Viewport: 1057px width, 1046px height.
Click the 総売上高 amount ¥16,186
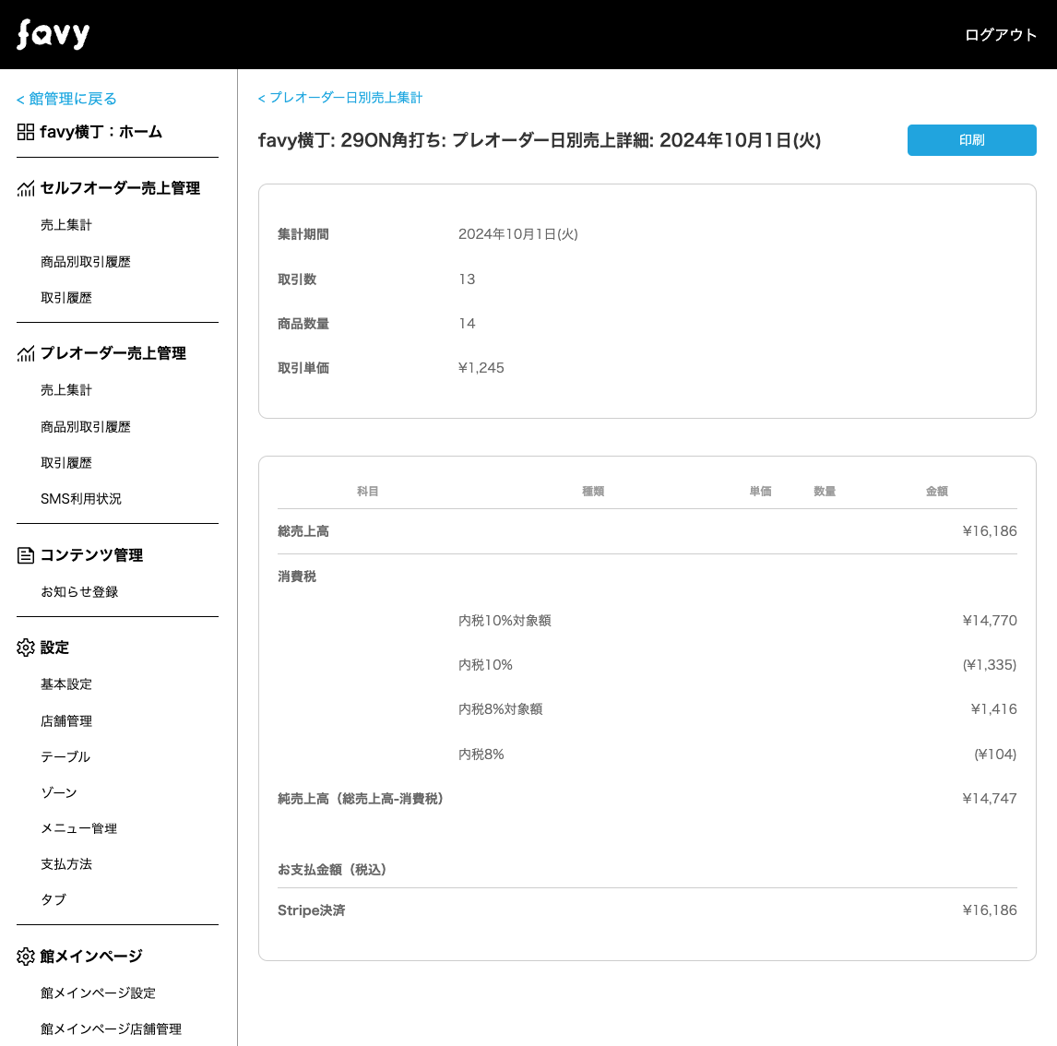point(989,531)
